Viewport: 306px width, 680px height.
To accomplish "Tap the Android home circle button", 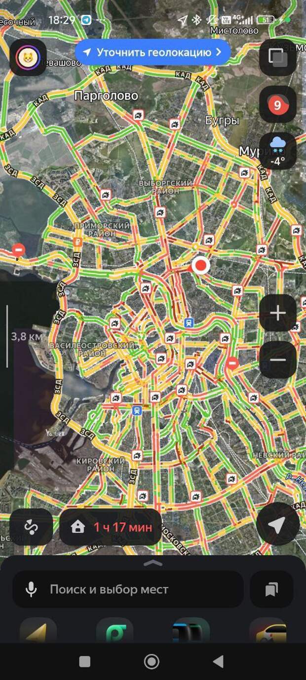I will coord(152,661).
